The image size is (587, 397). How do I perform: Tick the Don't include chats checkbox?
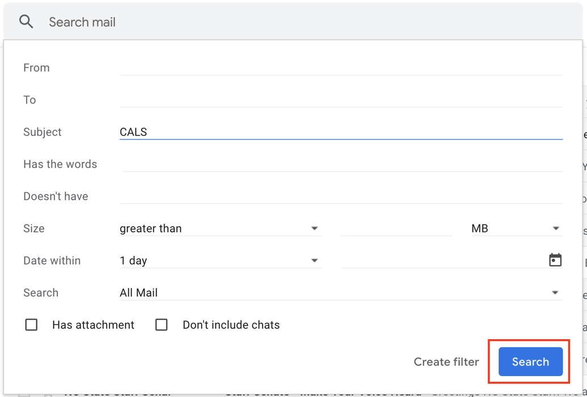click(x=162, y=325)
